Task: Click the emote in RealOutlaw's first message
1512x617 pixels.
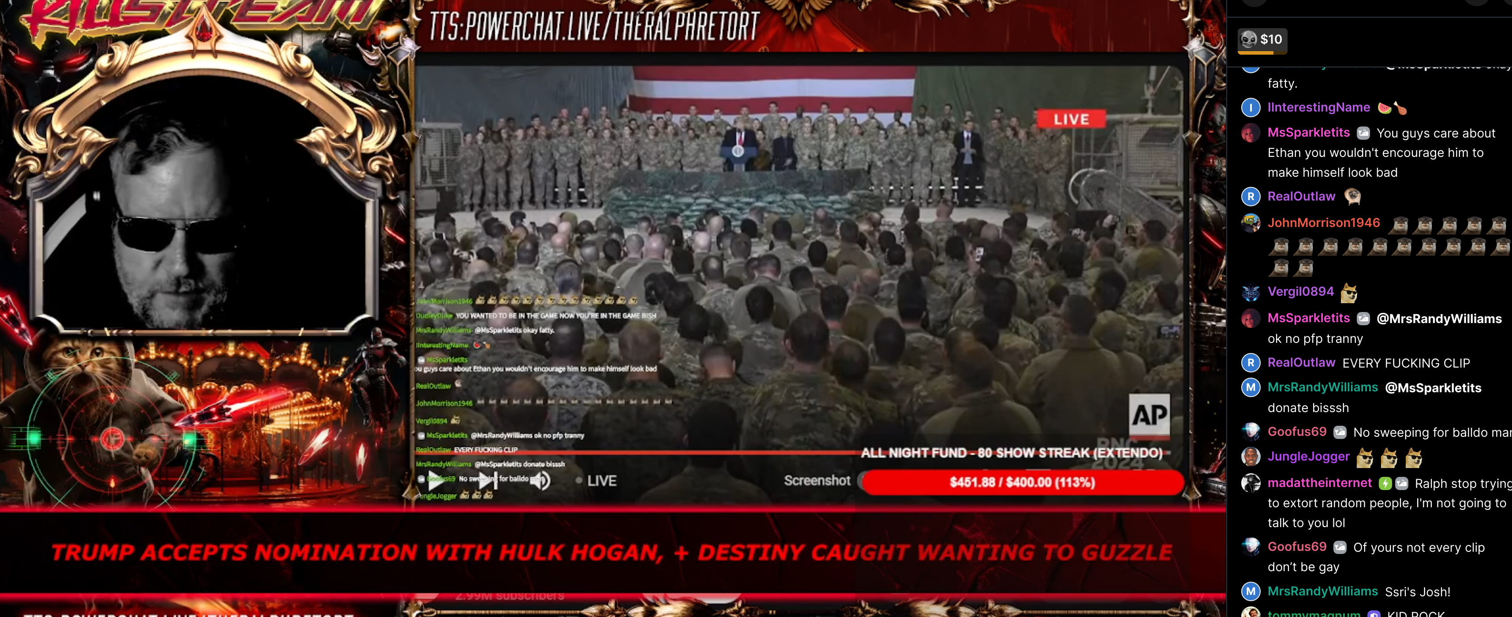Action: tap(1352, 197)
